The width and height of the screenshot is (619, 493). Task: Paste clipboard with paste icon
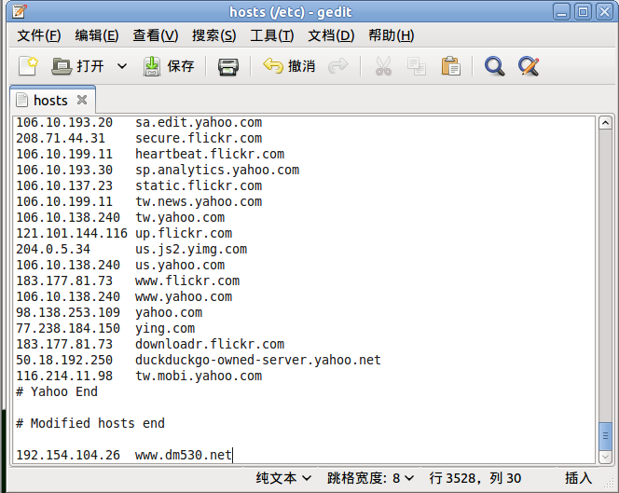(450, 66)
